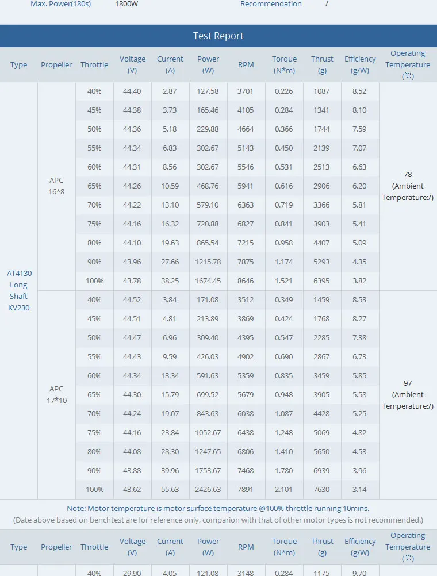
Task: Select current value '10.59'
Action: tap(170, 186)
